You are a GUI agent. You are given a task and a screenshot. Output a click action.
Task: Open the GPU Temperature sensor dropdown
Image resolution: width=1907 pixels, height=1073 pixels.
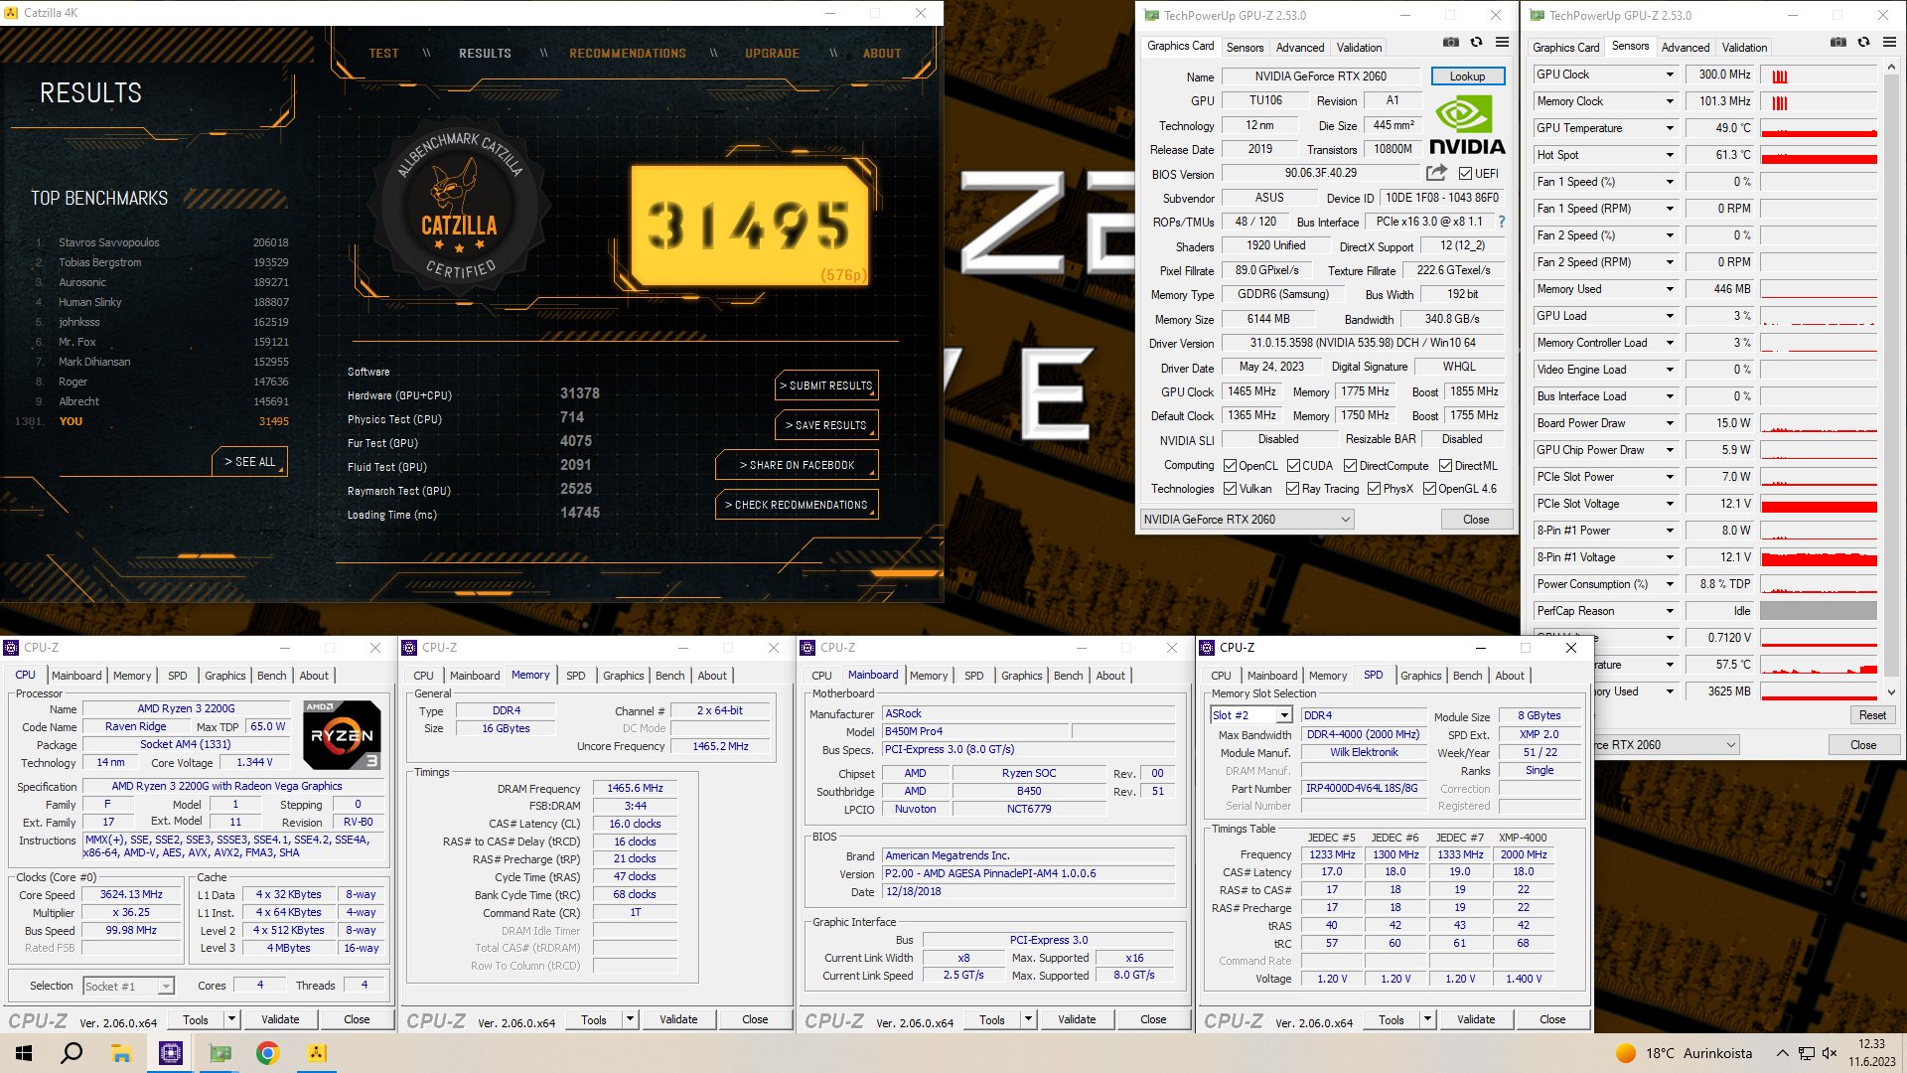click(x=1670, y=128)
